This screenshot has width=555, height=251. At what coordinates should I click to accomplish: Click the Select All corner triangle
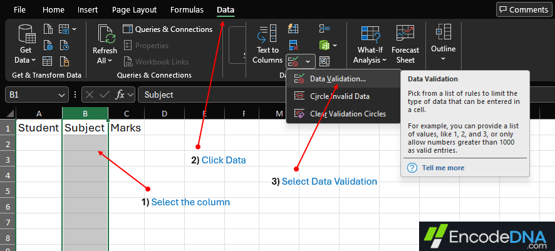(x=10, y=114)
